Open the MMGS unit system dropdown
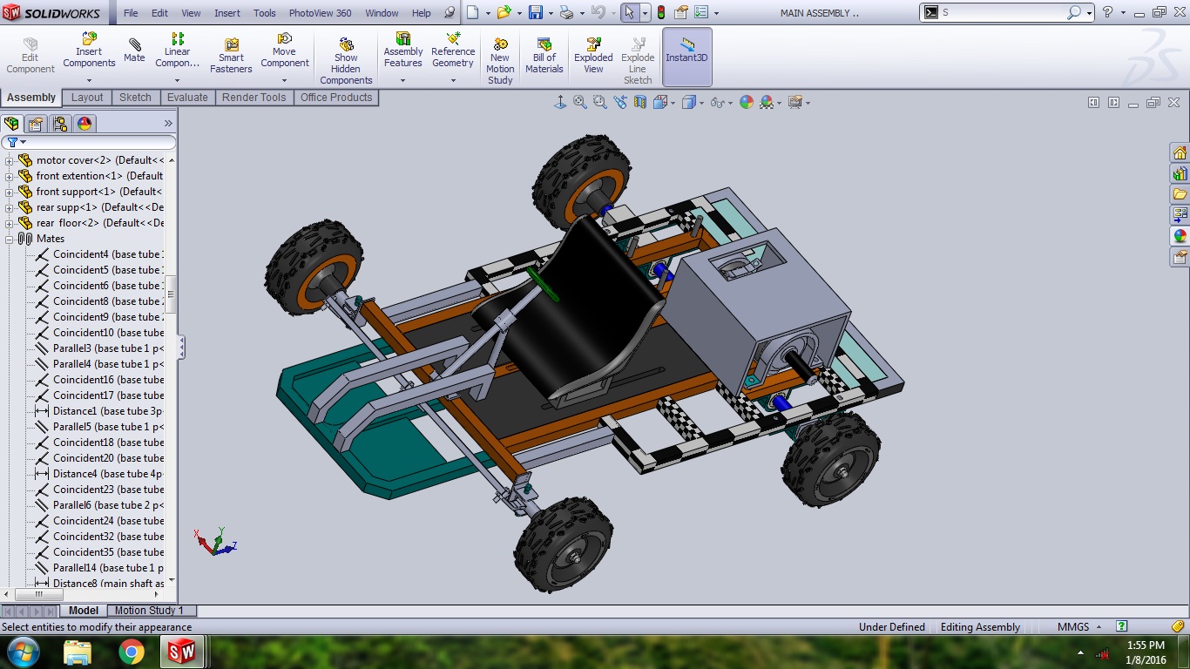This screenshot has width=1190, height=669. point(1099,626)
